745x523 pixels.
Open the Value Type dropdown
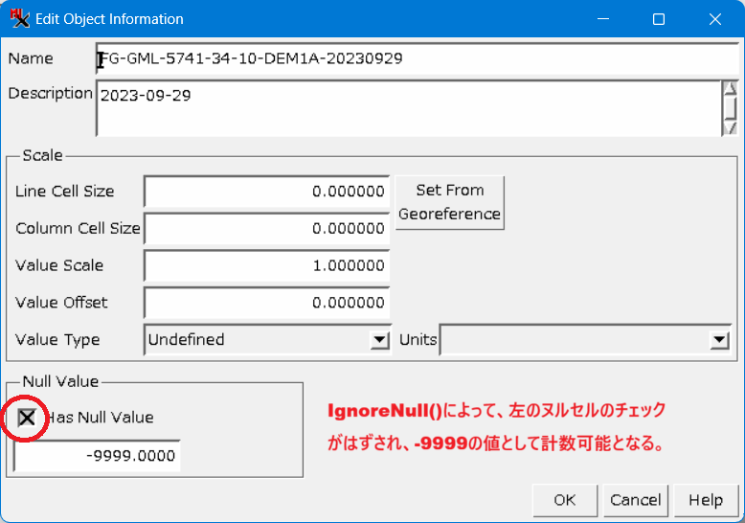(x=380, y=340)
